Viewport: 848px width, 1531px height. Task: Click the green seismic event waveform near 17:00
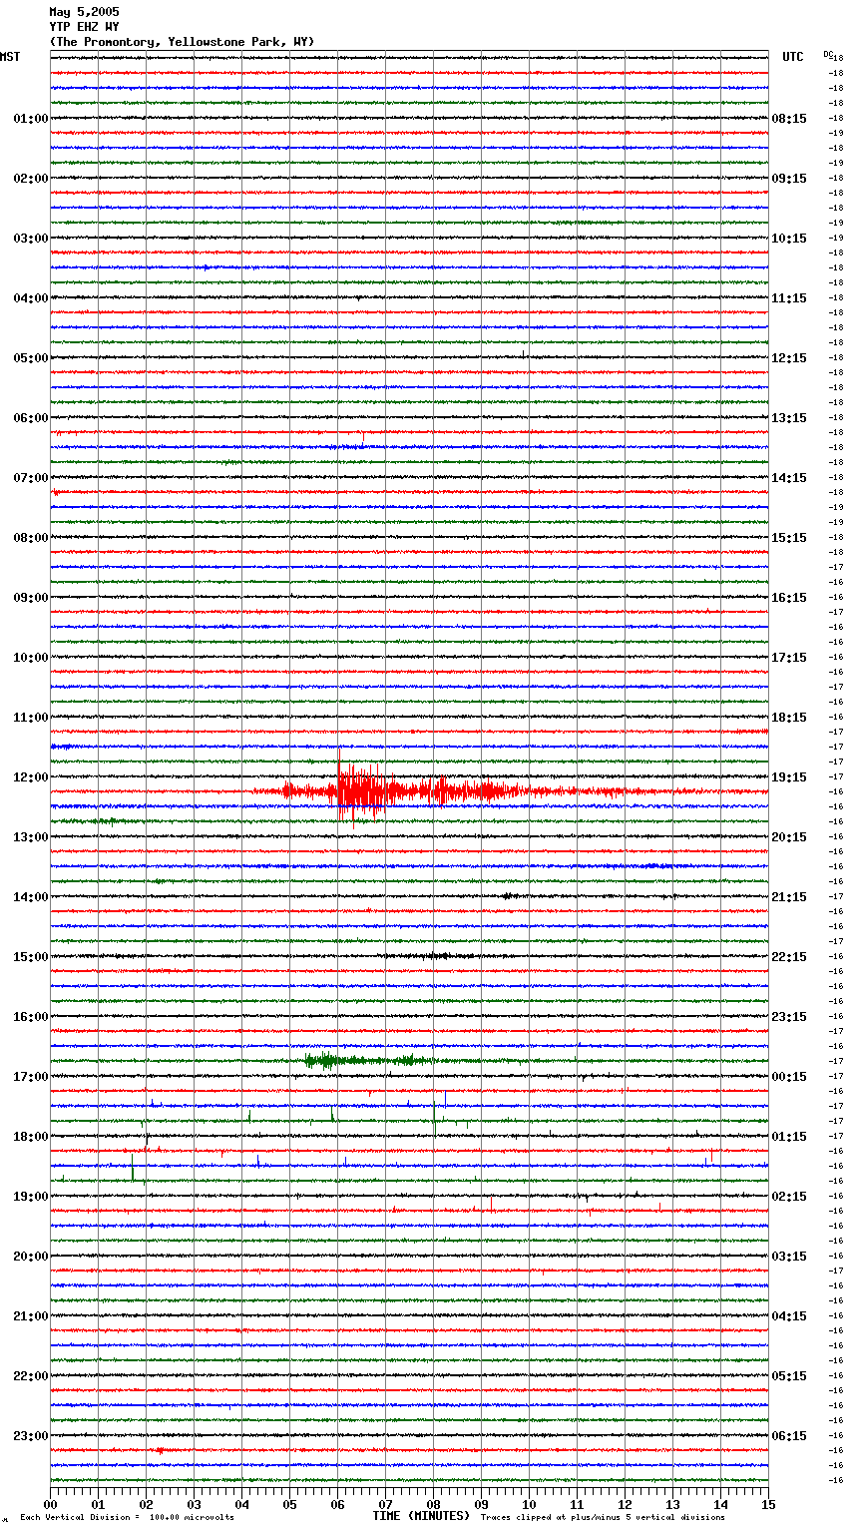pyautogui.click(x=369, y=1061)
